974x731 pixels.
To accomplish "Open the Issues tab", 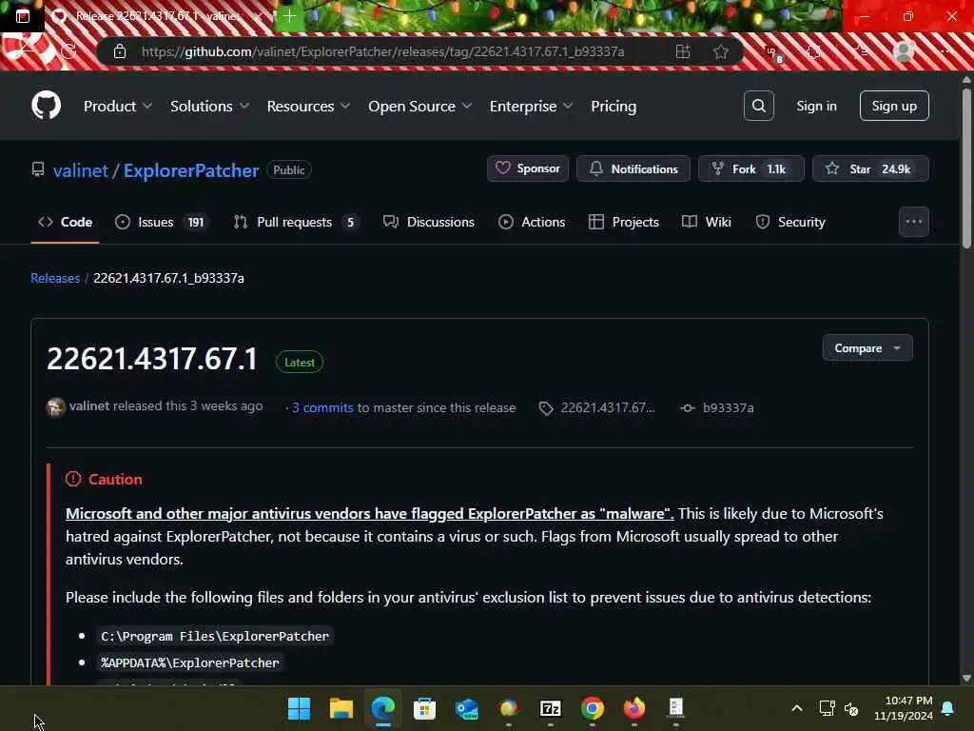I will coord(162,222).
